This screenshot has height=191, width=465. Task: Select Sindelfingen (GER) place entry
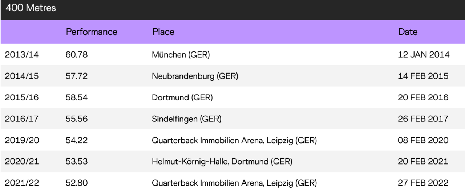[x=187, y=119]
